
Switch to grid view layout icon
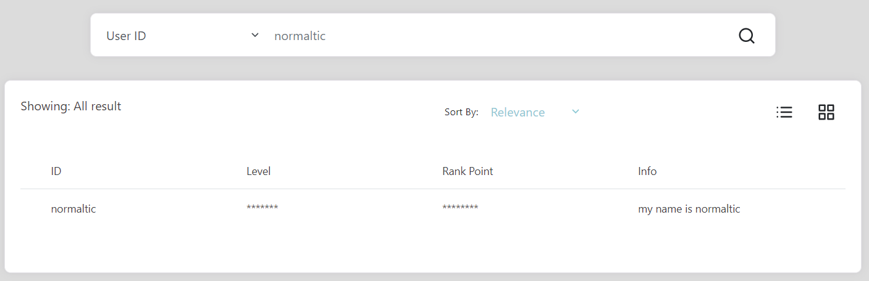pos(826,112)
